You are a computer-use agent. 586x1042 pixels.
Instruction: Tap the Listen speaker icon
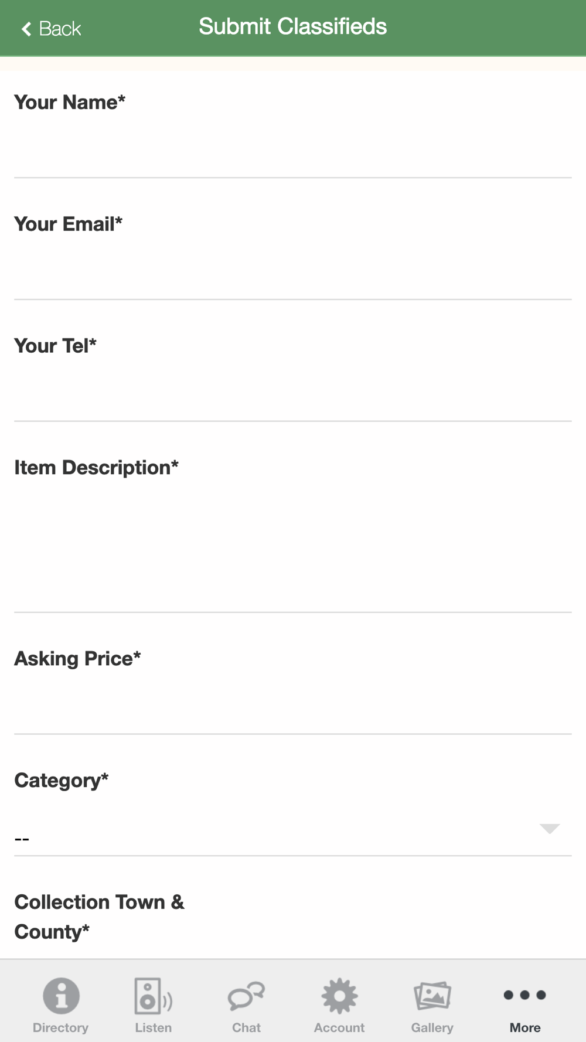point(153,995)
